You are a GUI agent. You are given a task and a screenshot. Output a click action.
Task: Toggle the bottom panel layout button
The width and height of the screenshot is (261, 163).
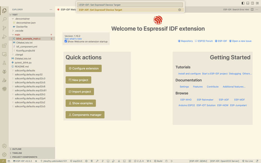pos(248,3)
